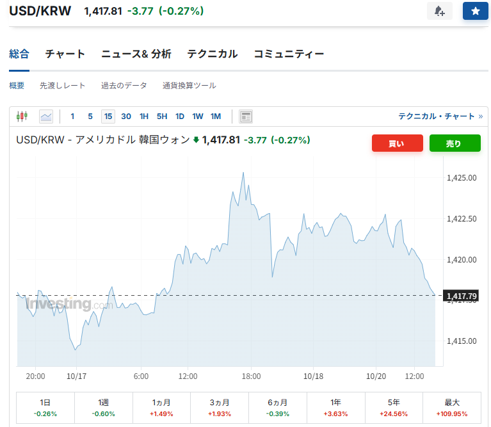Image resolution: width=491 pixels, height=427 pixels.
Task: Open the 通貨換算ツール link
Action: 189,85
